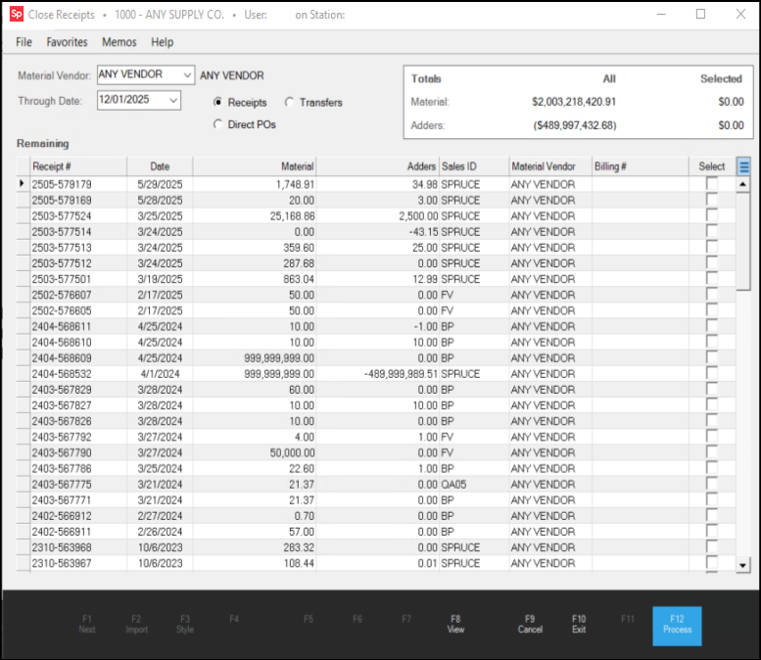Click the scroll up arrow of the grid
The width and height of the screenshot is (761, 660).
click(743, 184)
